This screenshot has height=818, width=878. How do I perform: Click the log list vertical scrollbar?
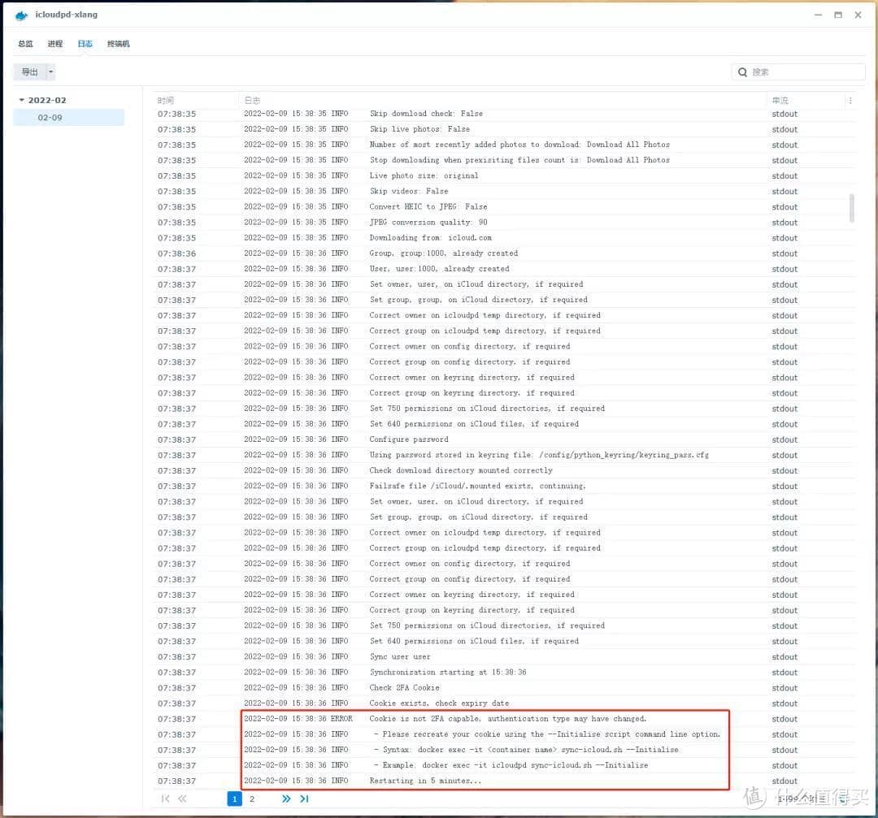pyautogui.click(x=851, y=207)
